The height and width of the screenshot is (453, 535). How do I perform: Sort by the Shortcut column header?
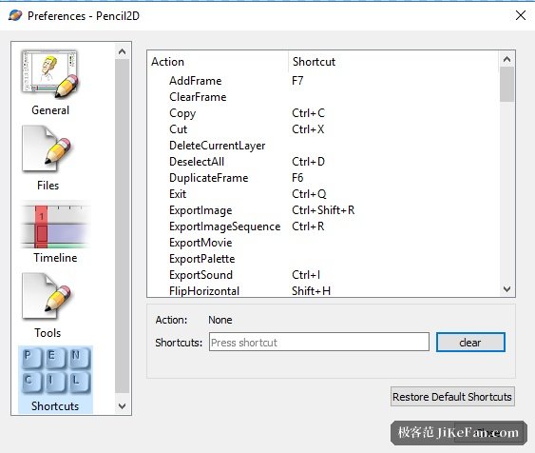(393, 62)
